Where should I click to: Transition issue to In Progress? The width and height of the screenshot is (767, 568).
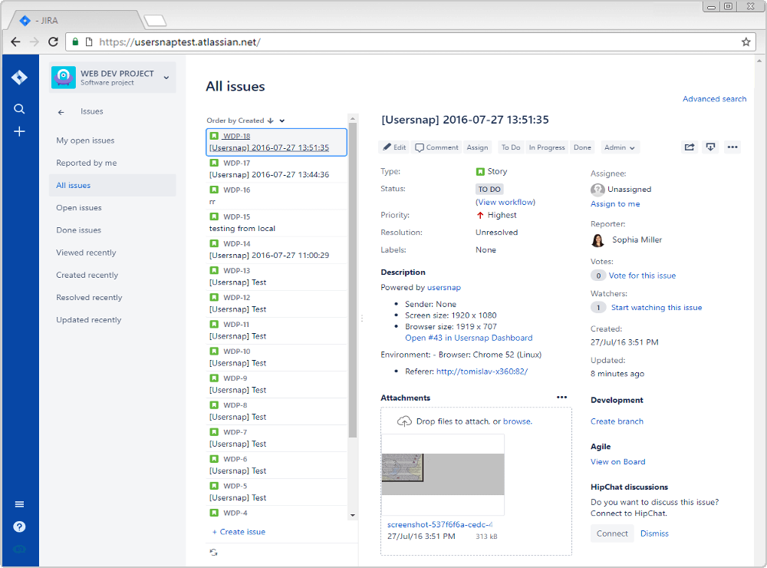tap(547, 147)
